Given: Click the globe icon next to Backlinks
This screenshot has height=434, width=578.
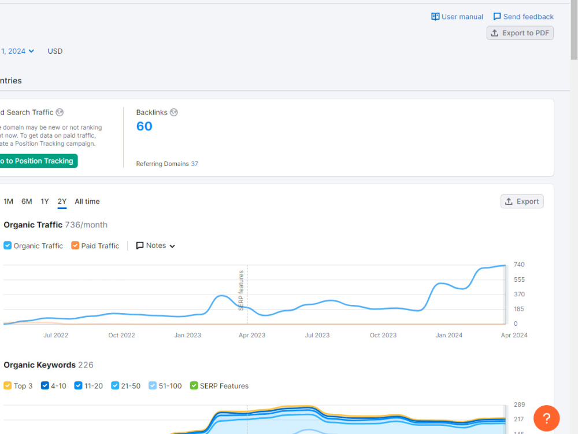Looking at the screenshot, I should (x=173, y=112).
